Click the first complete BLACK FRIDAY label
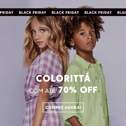 point(33,13)
